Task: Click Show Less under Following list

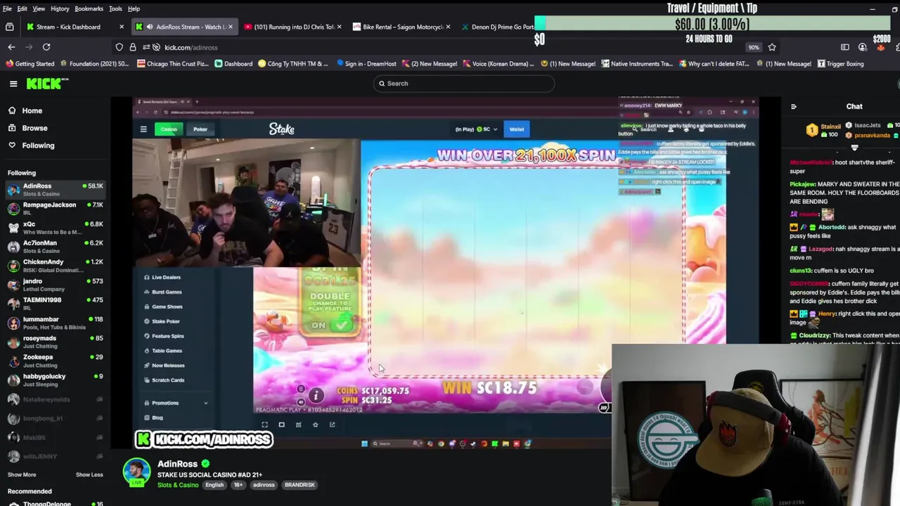Action: click(89, 474)
